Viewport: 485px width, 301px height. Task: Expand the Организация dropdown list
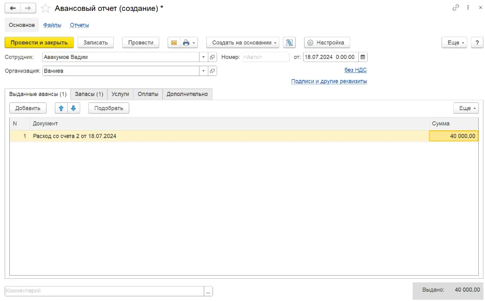coord(204,71)
